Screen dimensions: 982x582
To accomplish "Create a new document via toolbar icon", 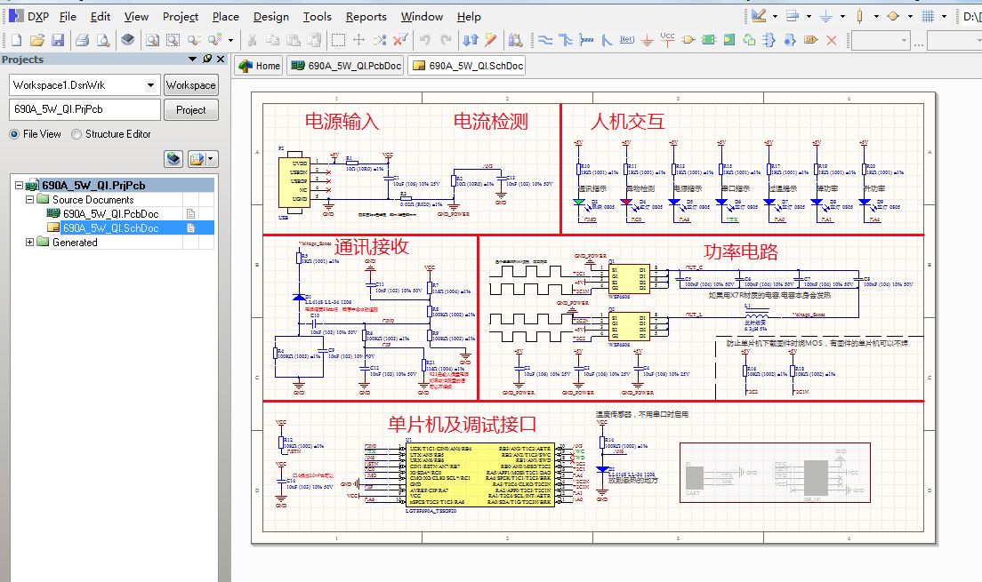I will [16, 41].
